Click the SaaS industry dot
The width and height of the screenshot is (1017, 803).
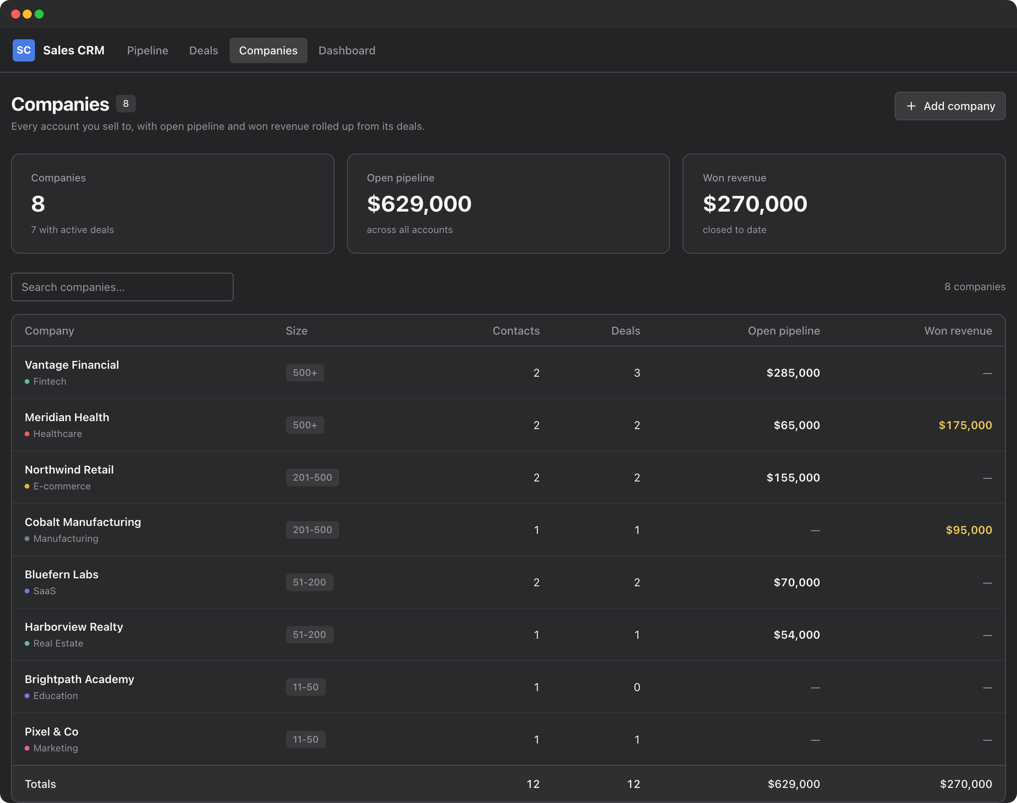click(x=27, y=591)
